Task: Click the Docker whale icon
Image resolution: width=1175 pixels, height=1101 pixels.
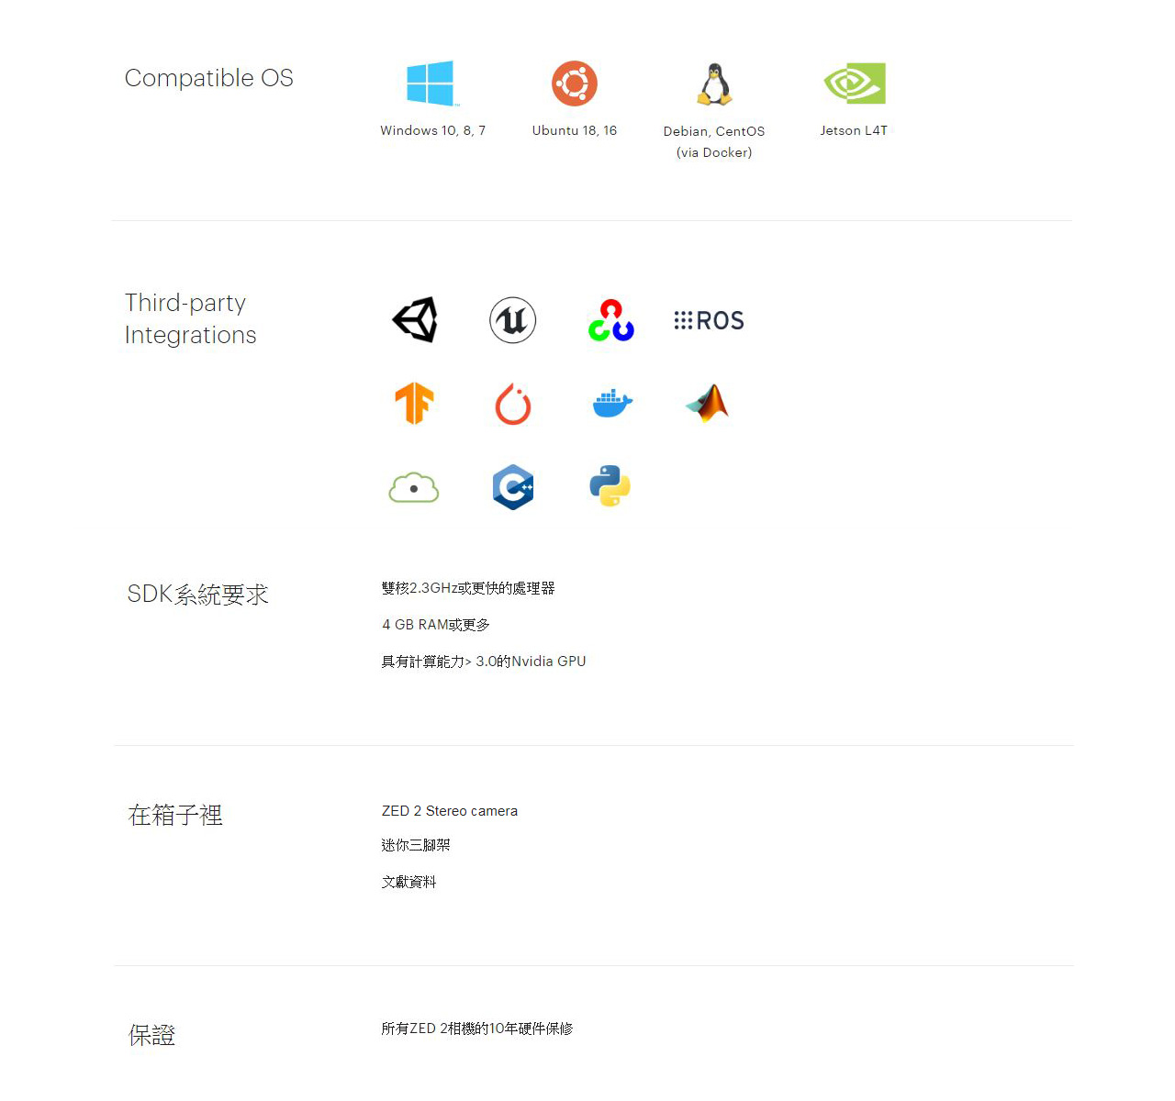Action: [612, 403]
